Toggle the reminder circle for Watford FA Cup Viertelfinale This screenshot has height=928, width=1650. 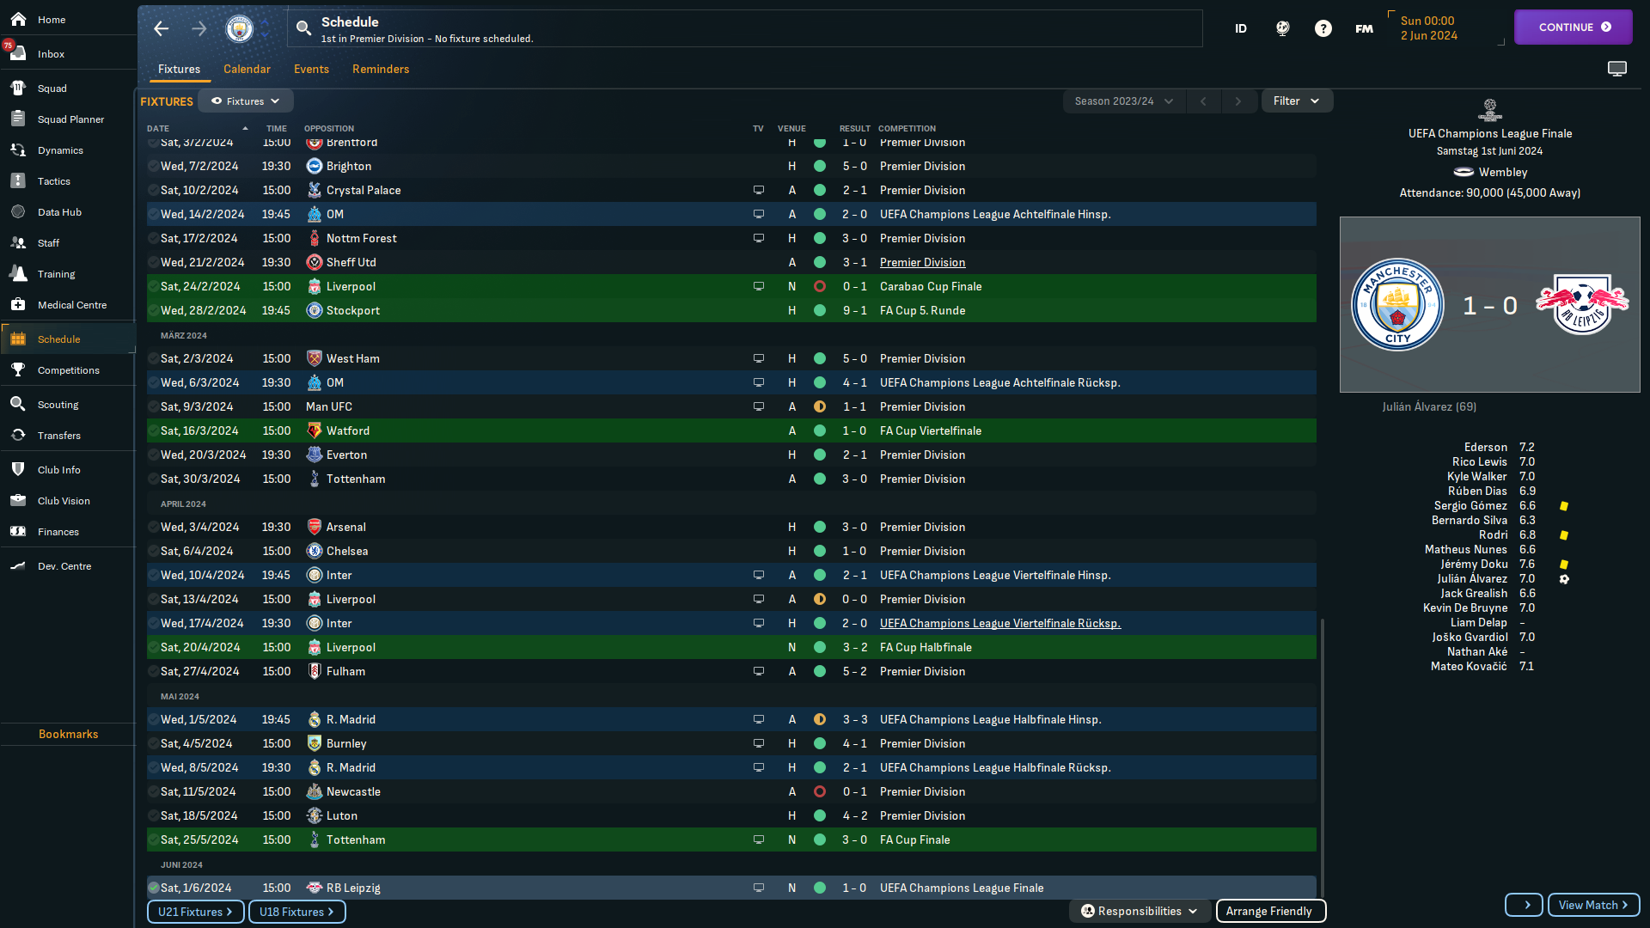coord(154,430)
